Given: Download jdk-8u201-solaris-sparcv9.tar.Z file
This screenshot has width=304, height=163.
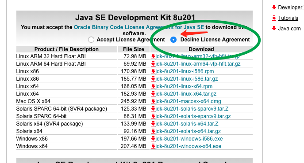Looking at the screenshot, I should point(192,109).
